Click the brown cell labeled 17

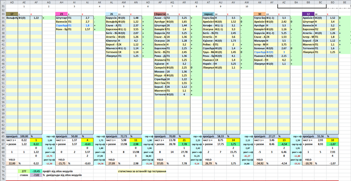[12, 14]
